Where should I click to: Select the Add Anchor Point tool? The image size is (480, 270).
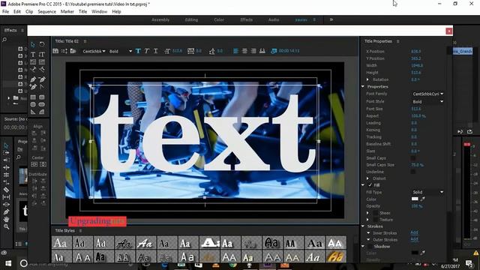(33, 87)
